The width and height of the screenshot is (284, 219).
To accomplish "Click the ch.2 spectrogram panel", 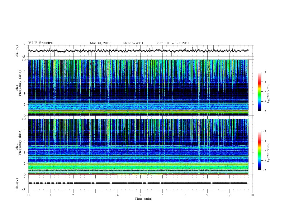I will tap(138, 147).
